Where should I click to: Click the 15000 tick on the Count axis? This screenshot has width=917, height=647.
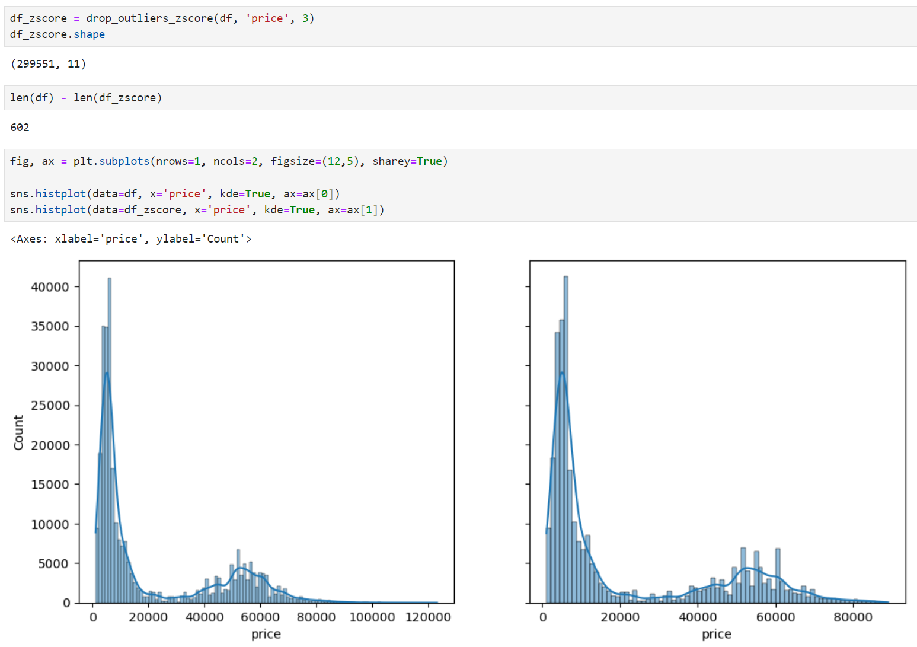50,485
